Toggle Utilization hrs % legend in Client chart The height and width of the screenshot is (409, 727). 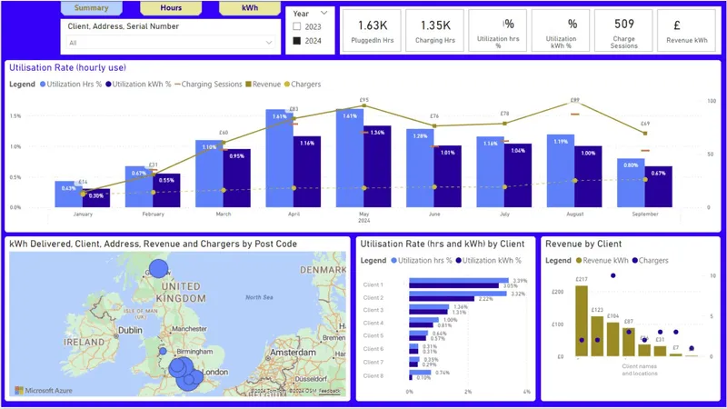pyautogui.click(x=394, y=261)
